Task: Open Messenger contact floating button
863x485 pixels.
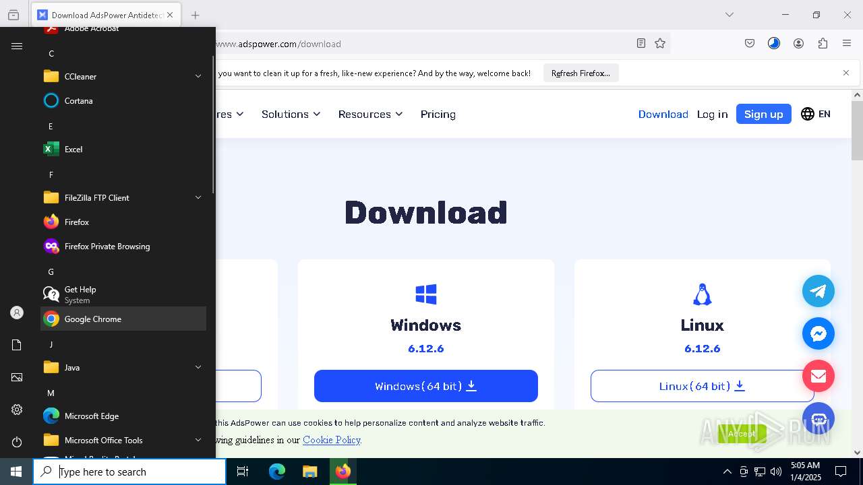Action: tap(819, 333)
